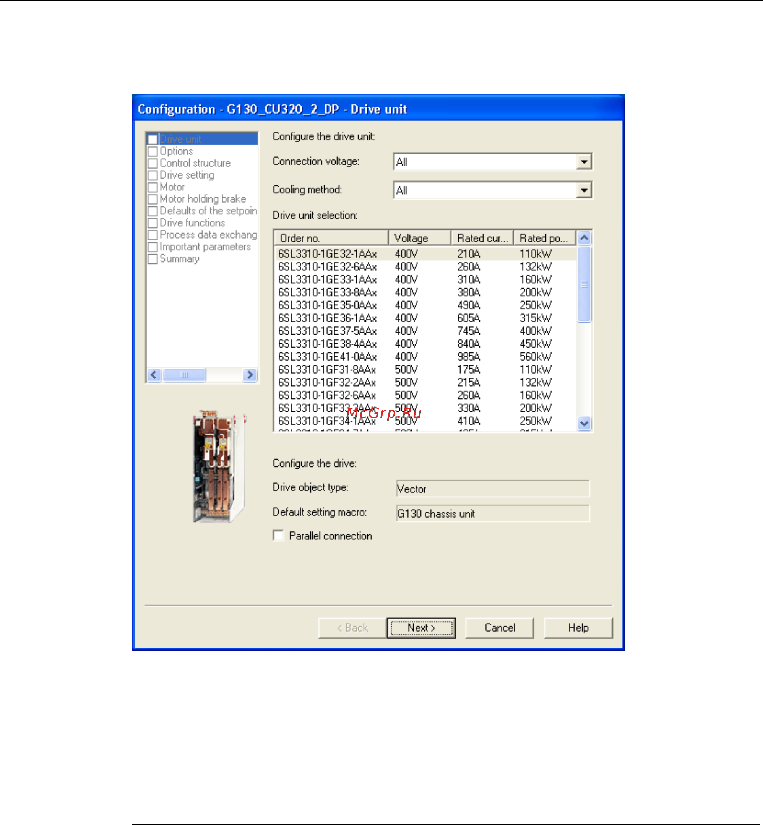
Task: Sort list by Voltage column header
Action: [x=420, y=238]
